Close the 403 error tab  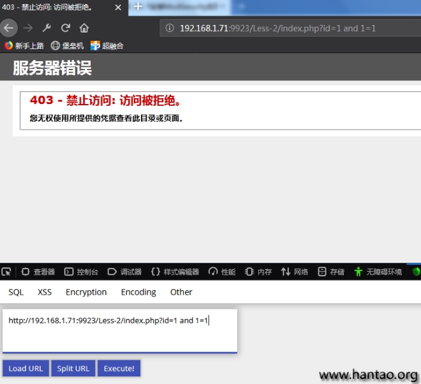[x=118, y=8]
